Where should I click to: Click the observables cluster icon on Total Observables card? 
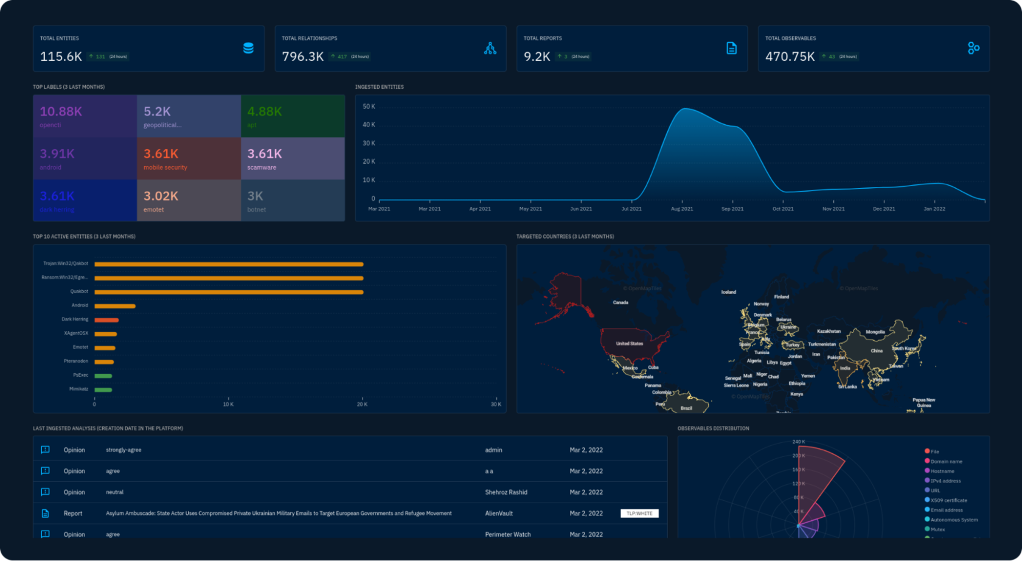pos(973,48)
